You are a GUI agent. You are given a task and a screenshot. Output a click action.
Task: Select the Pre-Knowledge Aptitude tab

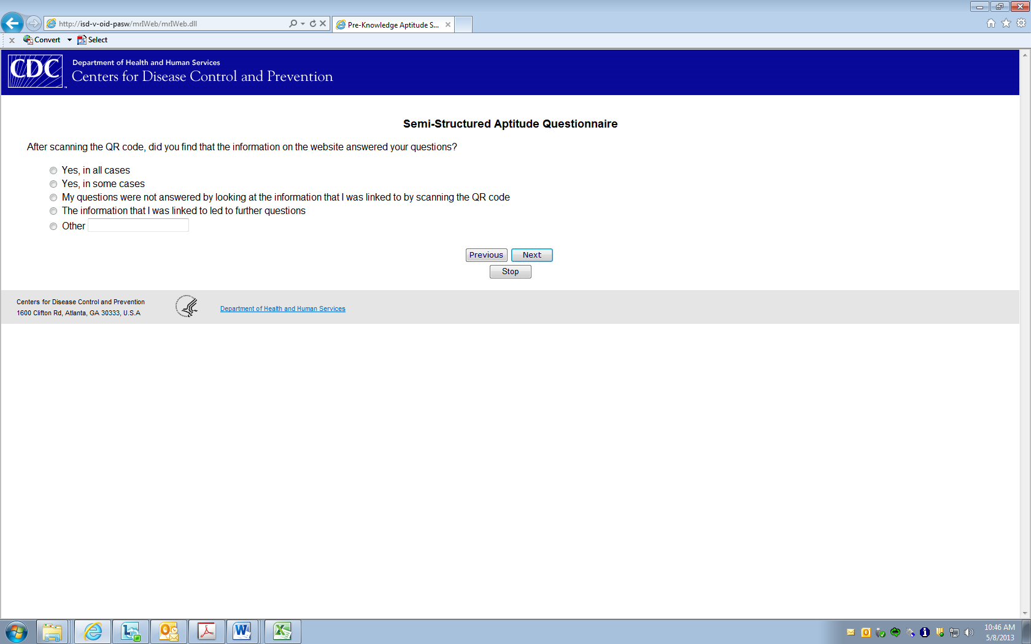point(393,25)
